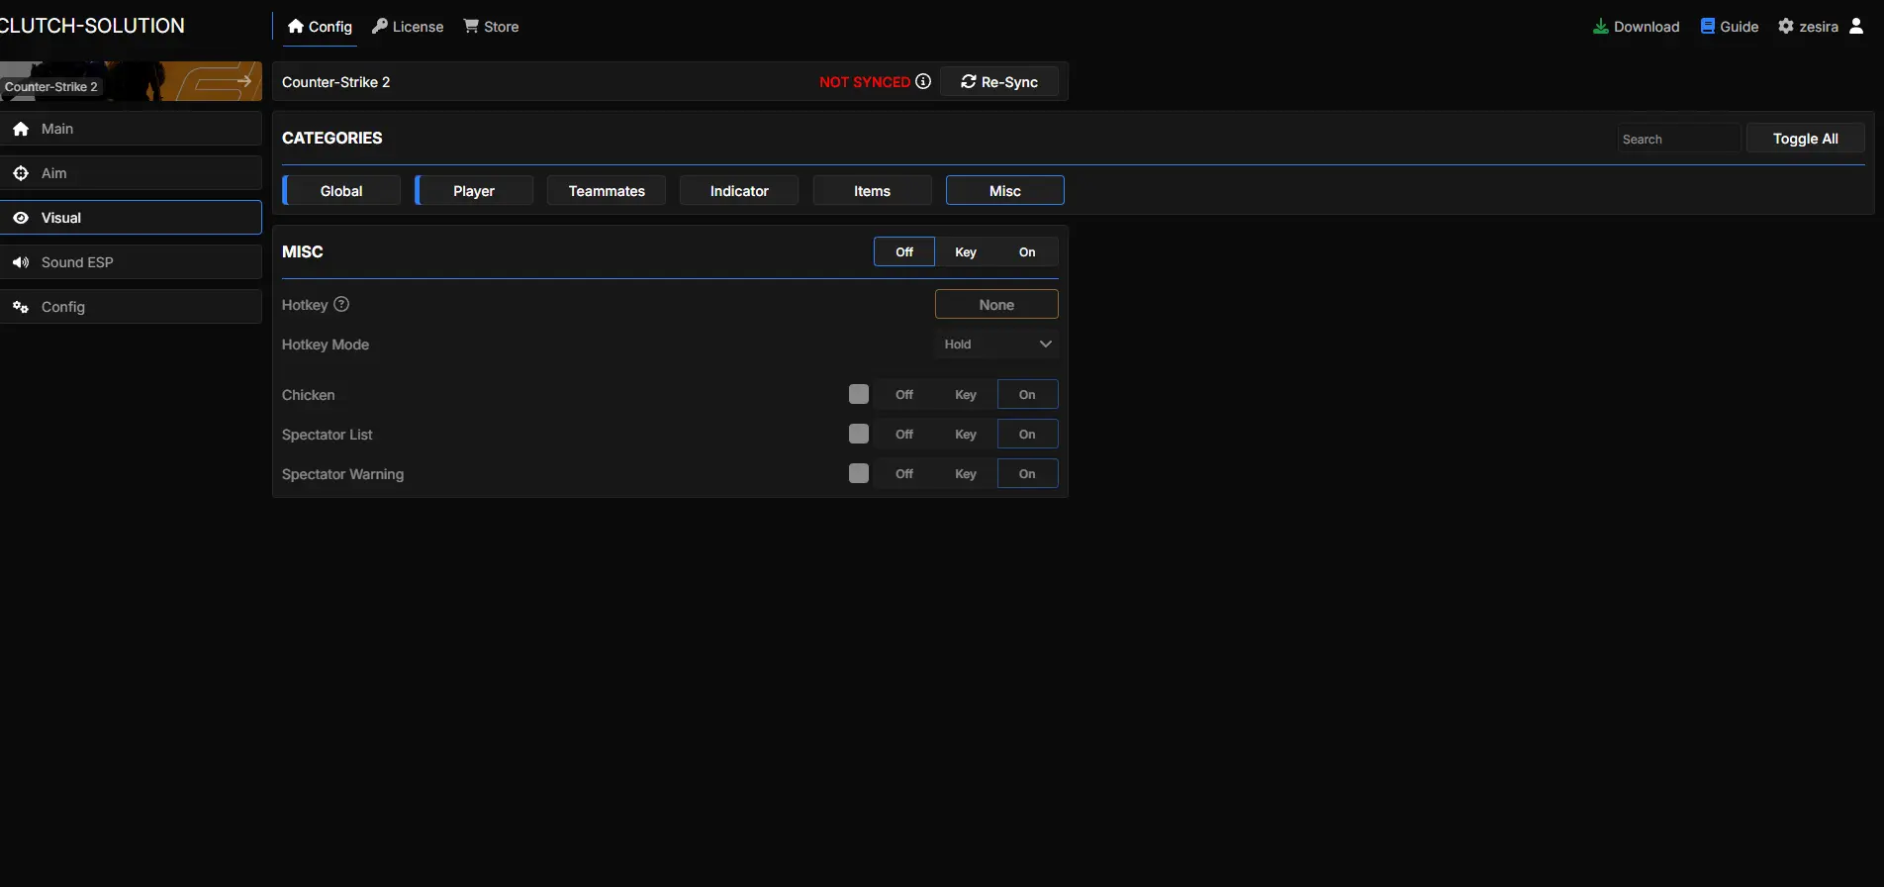Viewport: 1884px width, 887px height.
Task: Click the Toggle All button
Action: (x=1805, y=139)
